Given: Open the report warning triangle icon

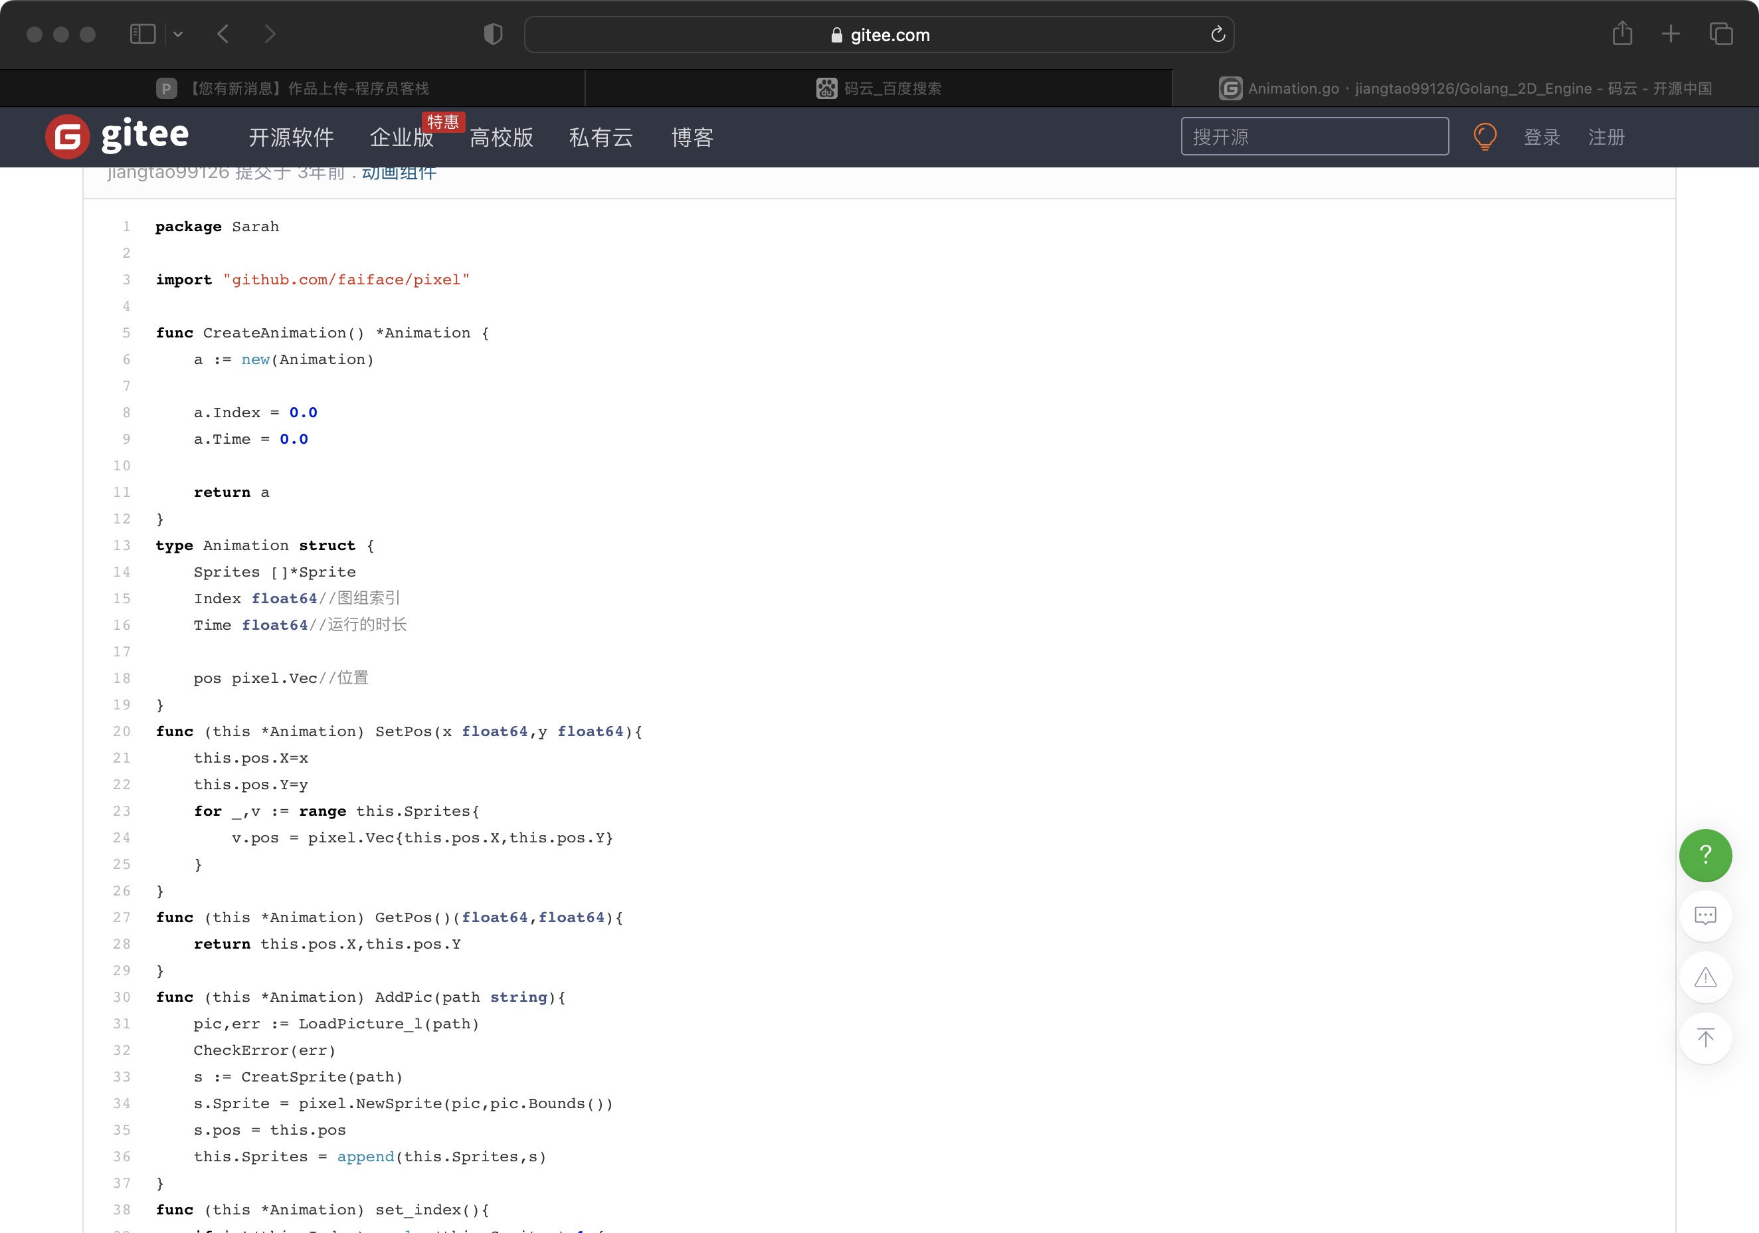Looking at the screenshot, I should point(1705,977).
